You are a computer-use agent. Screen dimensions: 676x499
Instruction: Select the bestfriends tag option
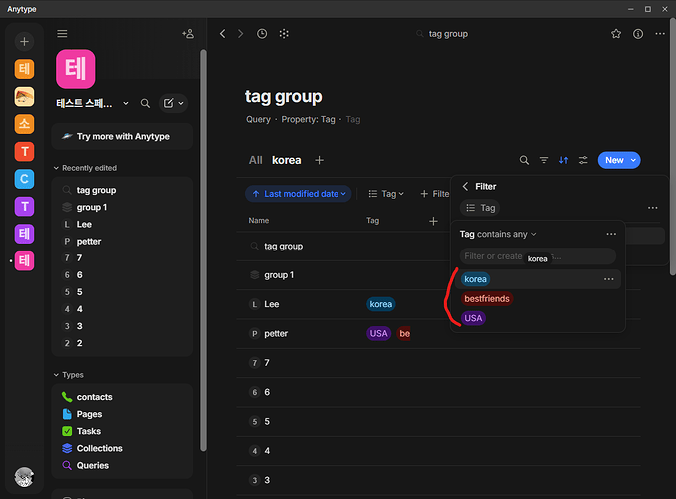click(x=487, y=299)
